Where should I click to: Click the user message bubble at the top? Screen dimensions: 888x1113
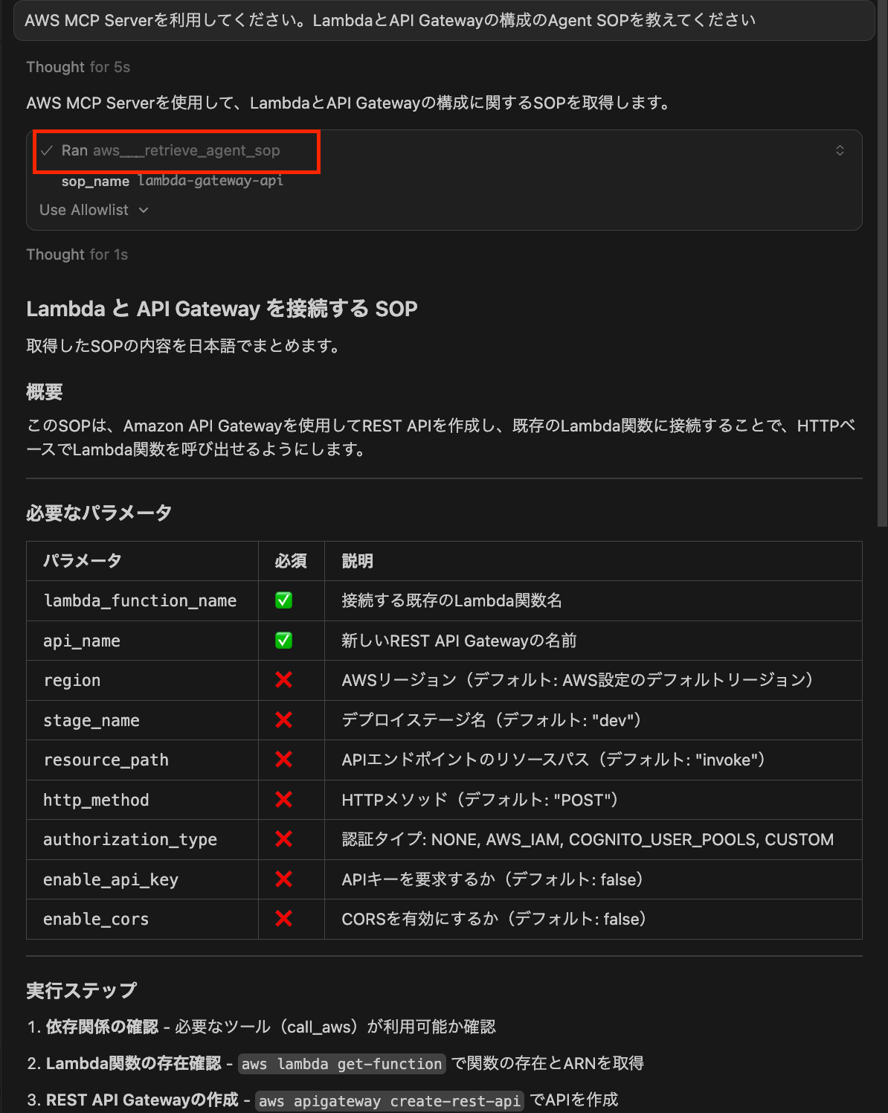tap(444, 21)
